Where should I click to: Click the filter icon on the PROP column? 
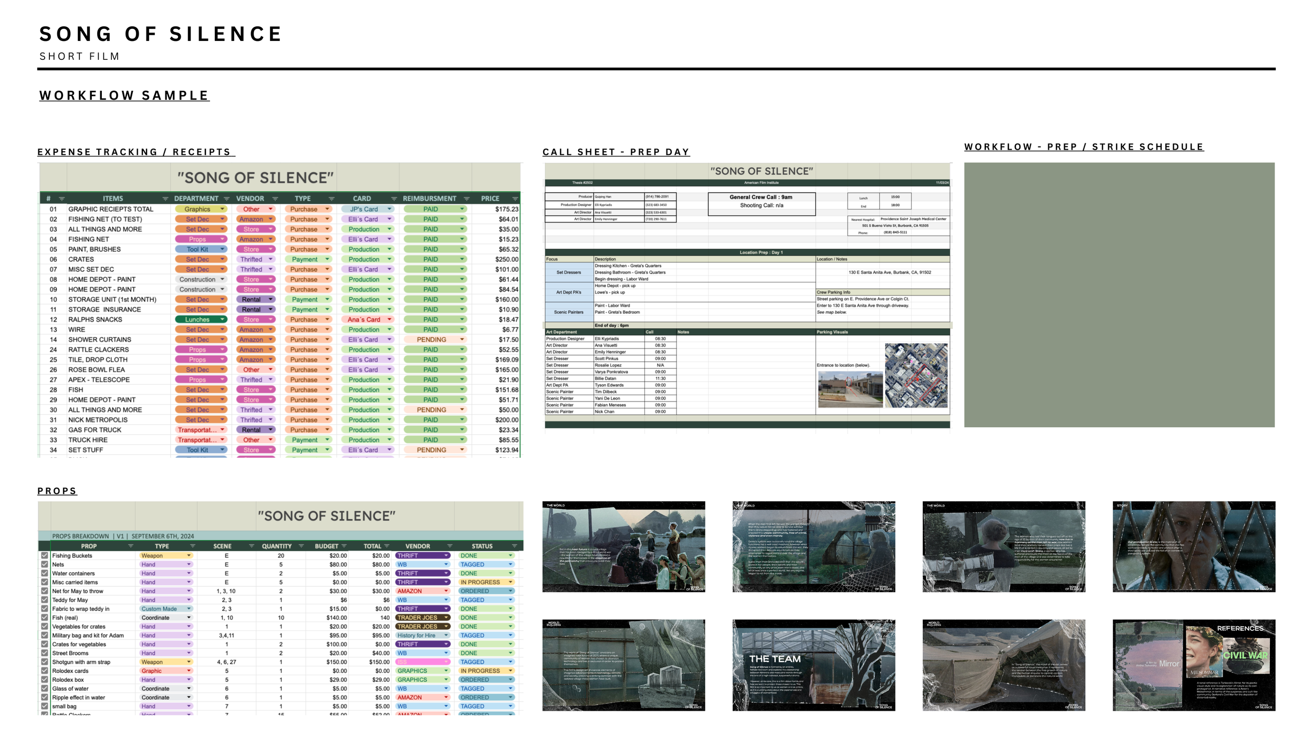130,546
